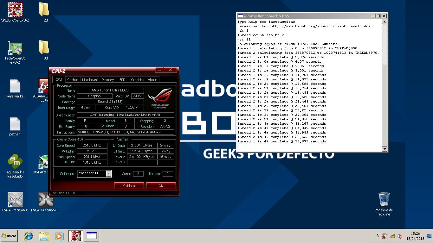Click the Core Speed value 2513.8 MHz
The height and width of the screenshot is (243, 433).
[x=92, y=146]
